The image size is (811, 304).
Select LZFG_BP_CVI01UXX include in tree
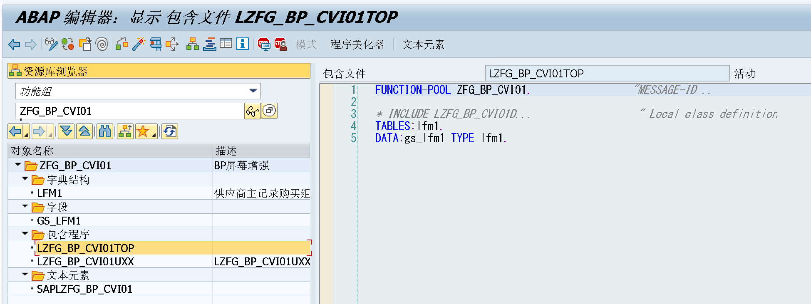coord(85,262)
